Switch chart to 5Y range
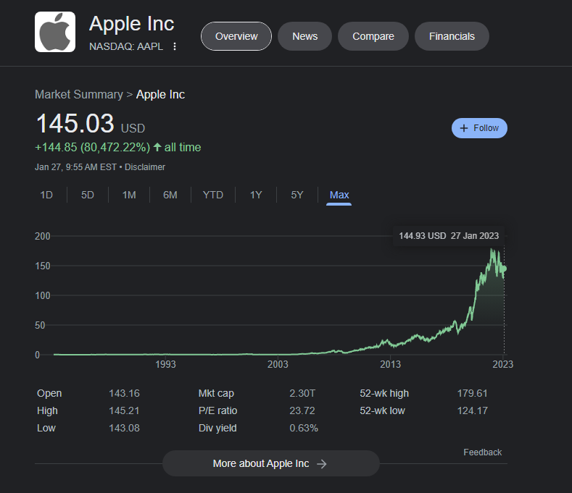This screenshot has height=493, width=572. [x=297, y=195]
